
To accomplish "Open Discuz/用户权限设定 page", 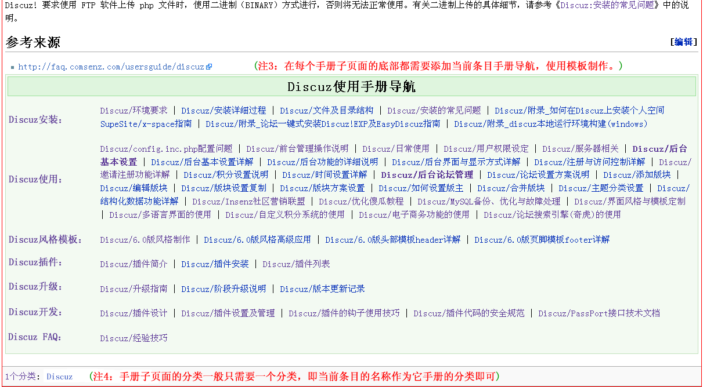I will (486, 148).
